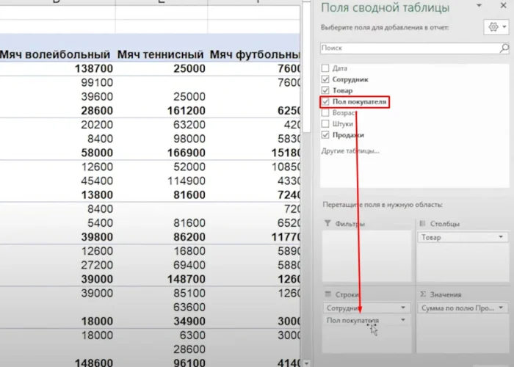Uncheck the Сотрудник field checkbox

325,79
